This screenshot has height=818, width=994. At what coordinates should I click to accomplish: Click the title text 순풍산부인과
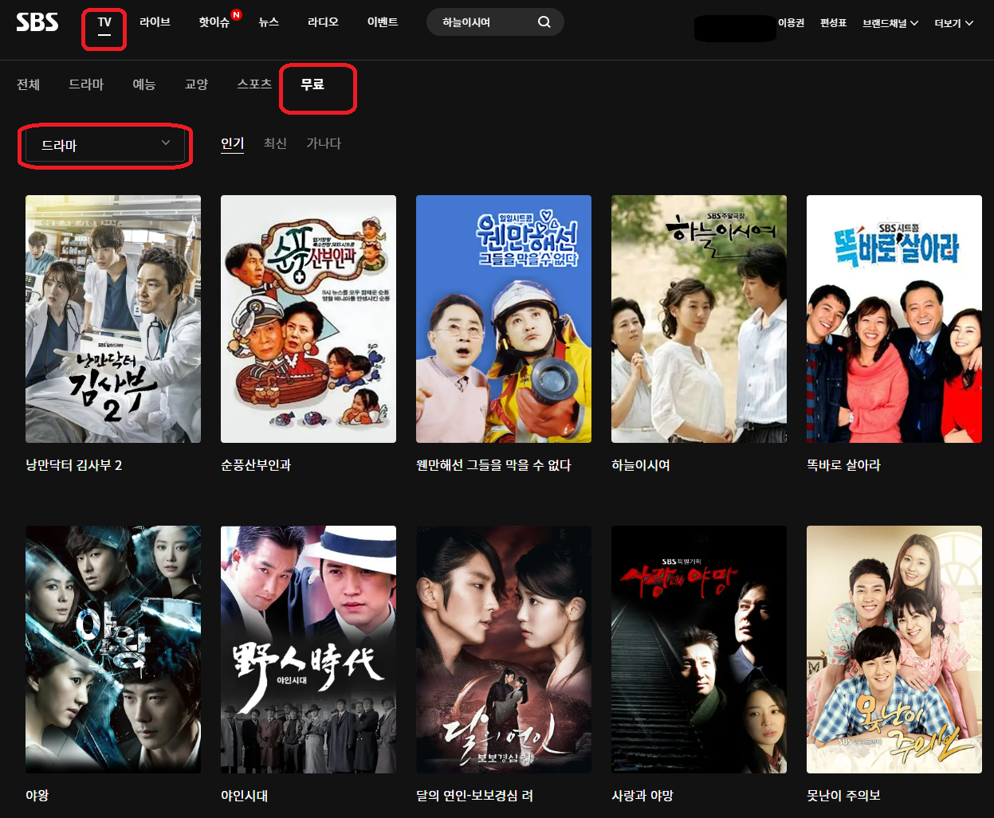coord(256,465)
